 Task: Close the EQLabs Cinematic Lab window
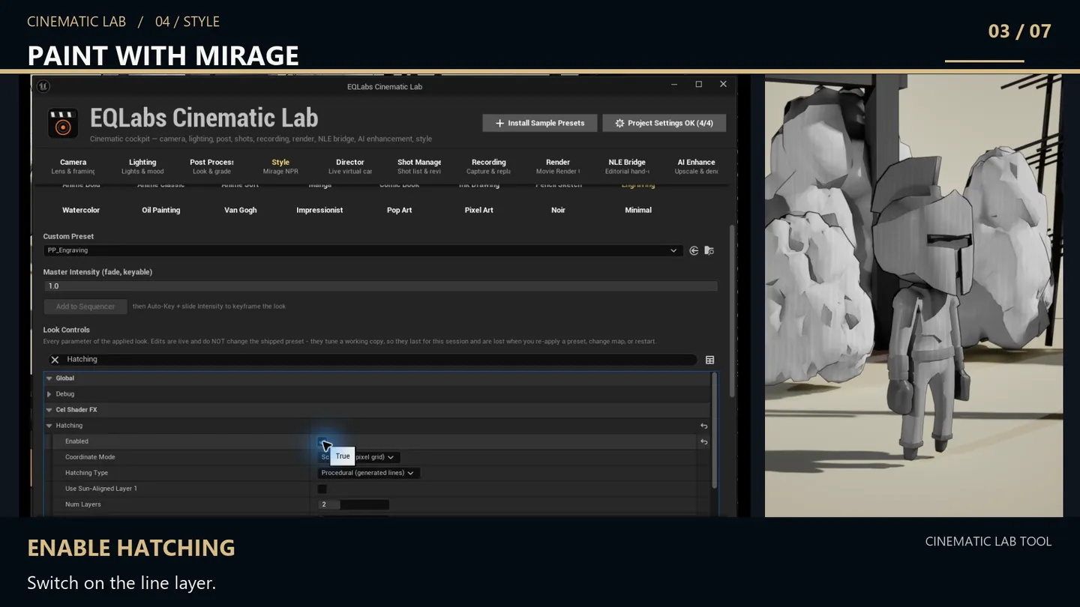coord(723,85)
